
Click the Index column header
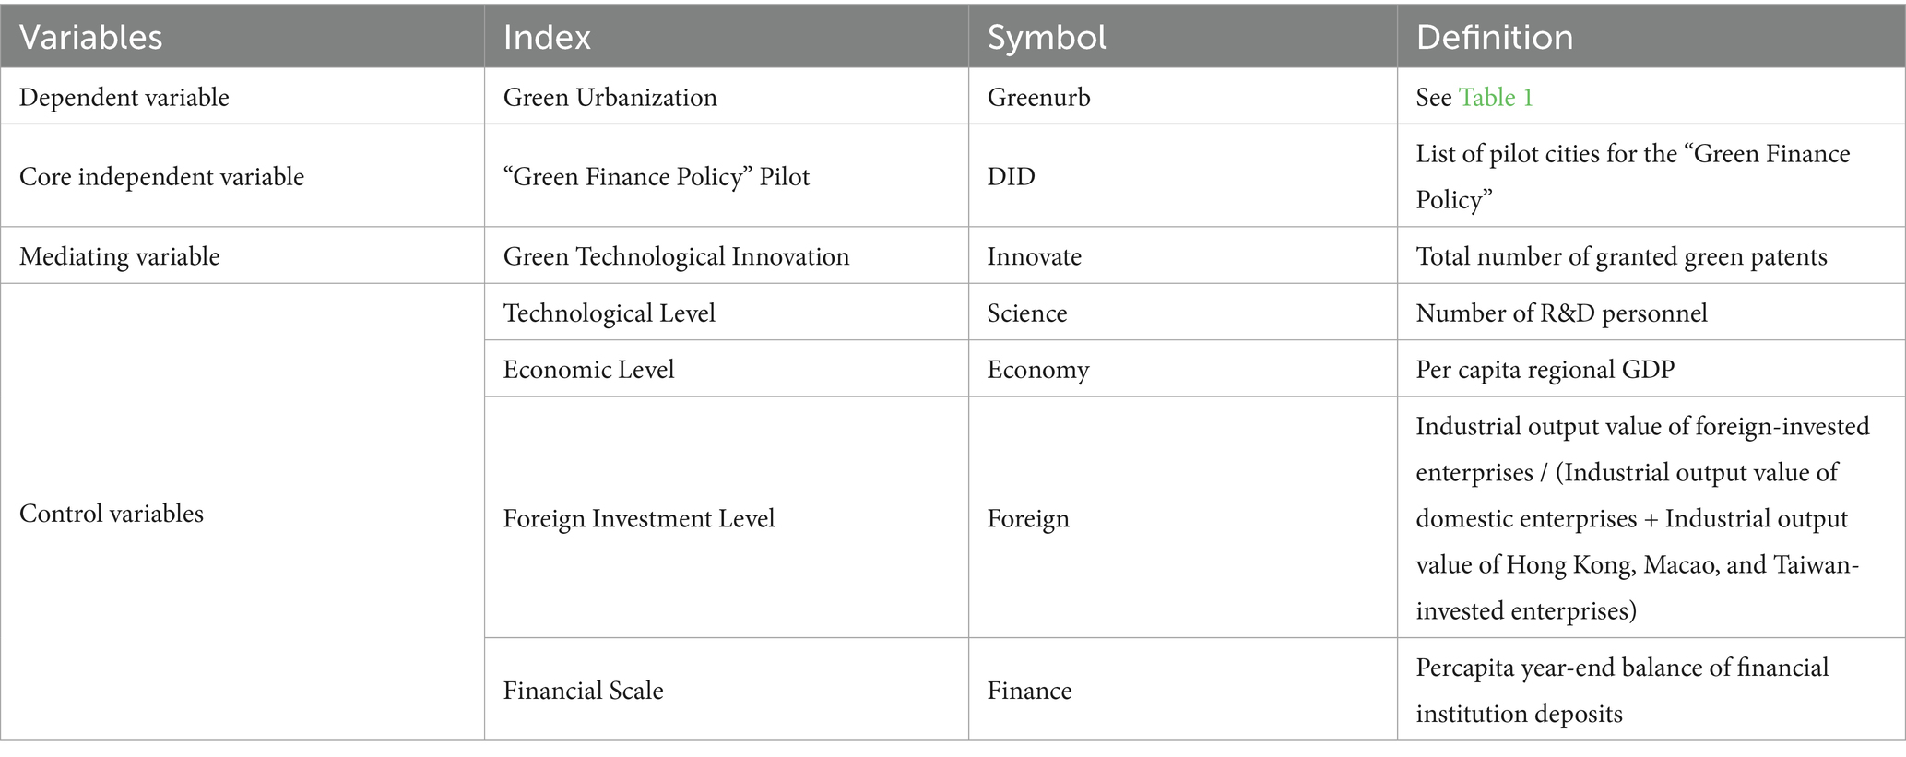547,37
